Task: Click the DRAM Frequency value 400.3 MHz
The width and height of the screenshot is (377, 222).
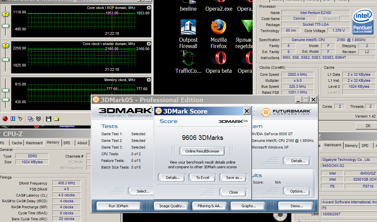Action: point(66,183)
